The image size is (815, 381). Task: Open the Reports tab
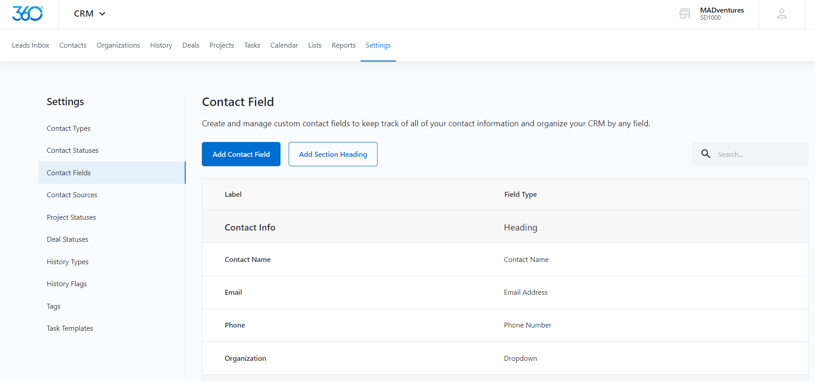(343, 45)
